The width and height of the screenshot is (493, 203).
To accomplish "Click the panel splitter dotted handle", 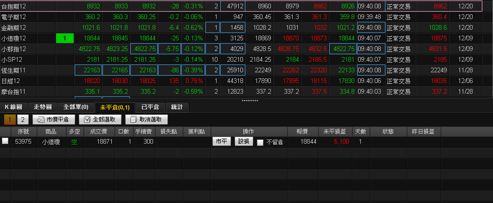I will click(250, 101).
